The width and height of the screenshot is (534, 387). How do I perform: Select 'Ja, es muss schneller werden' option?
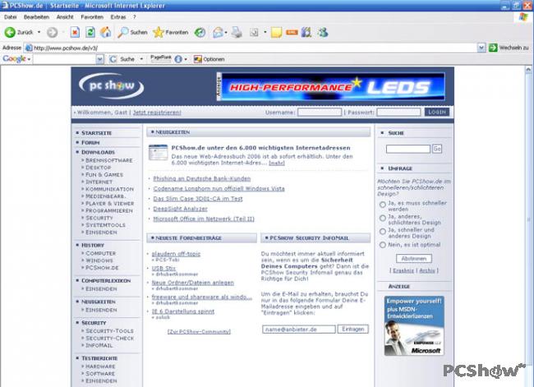(x=383, y=205)
